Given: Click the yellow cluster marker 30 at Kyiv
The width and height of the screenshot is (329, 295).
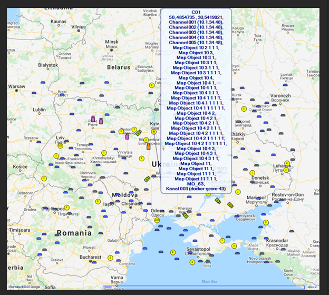Looking at the screenshot, I should 153,132.
